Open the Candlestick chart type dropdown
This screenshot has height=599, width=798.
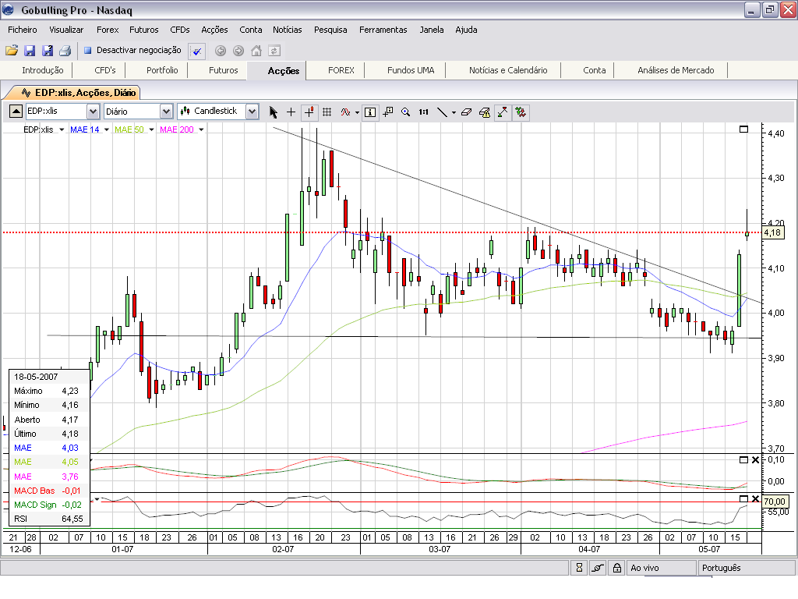(x=252, y=112)
